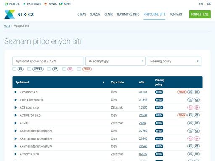Click the NIX.CZ logo
The height and width of the screenshot is (161, 215).
[19, 14]
